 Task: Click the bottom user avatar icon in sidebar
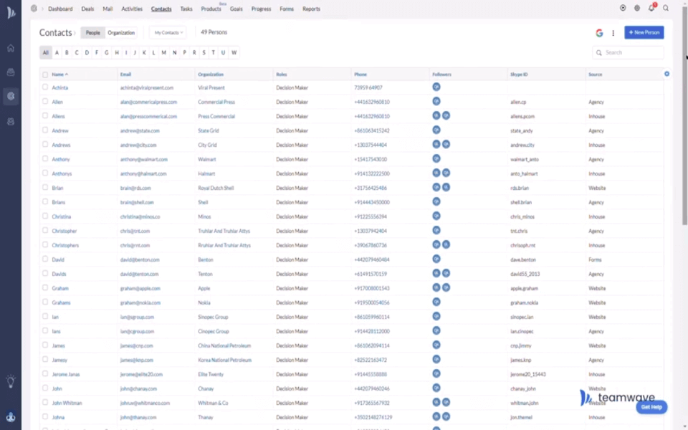(11, 417)
